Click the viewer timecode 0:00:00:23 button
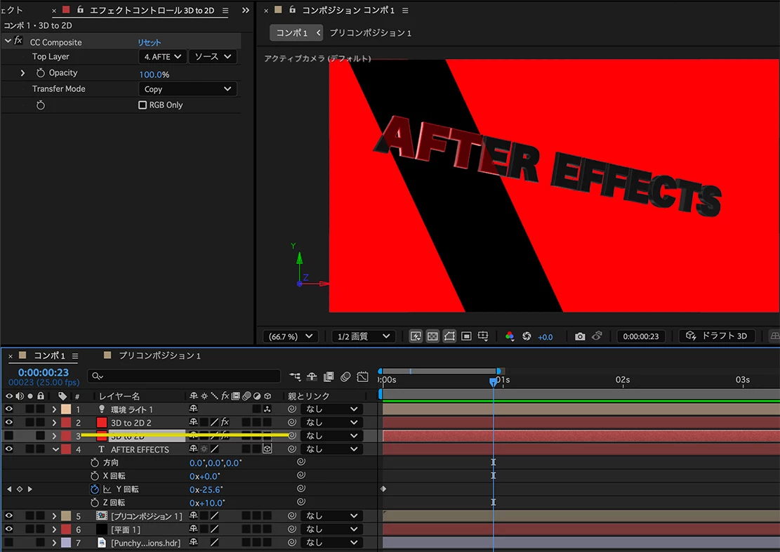780x552 pixels. (x=641, y=336)
